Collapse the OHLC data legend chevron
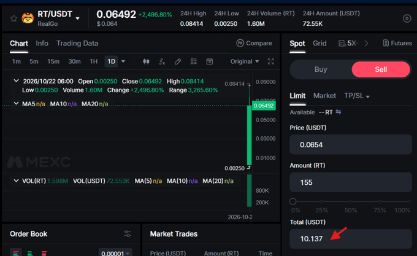The width and height of the screenshot is (417, 256). click(16, 80)
